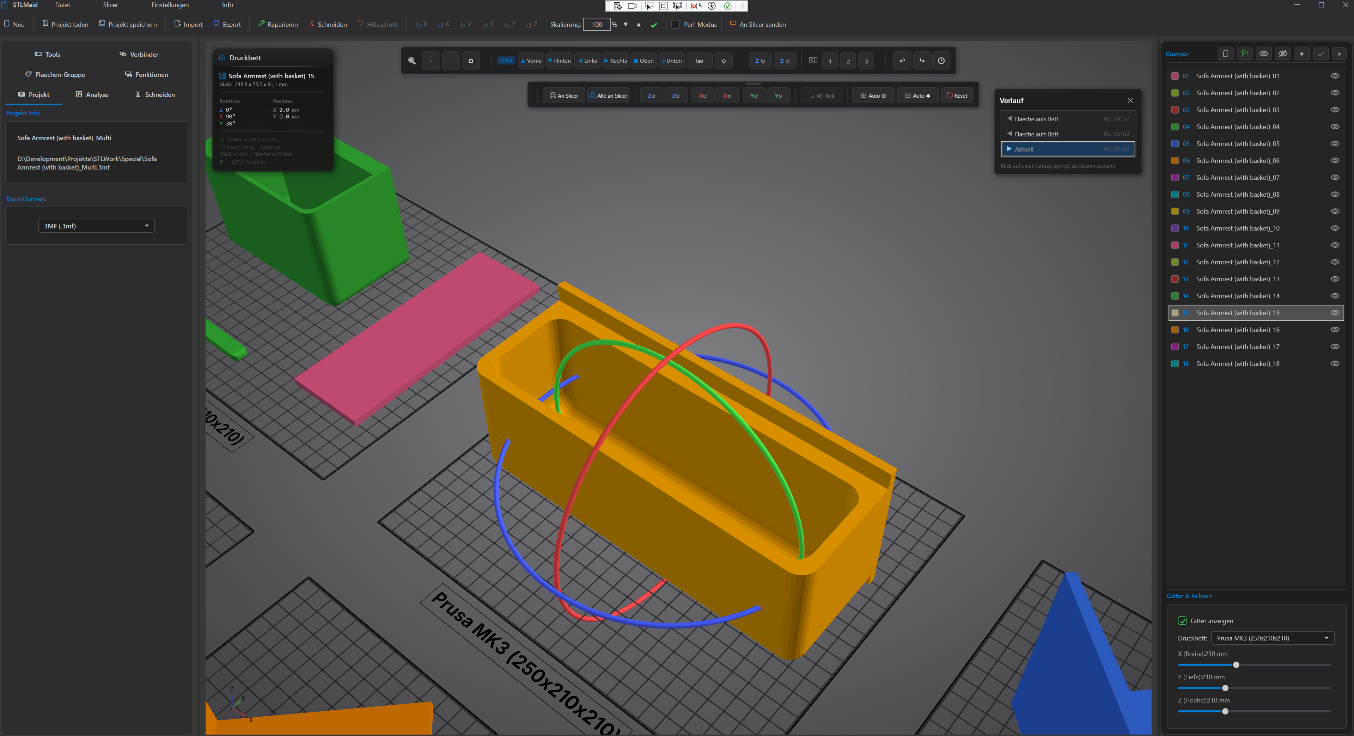Click the reset-view rotation icon after Iso
1354x736 pixels.
[x=724, y=61]
